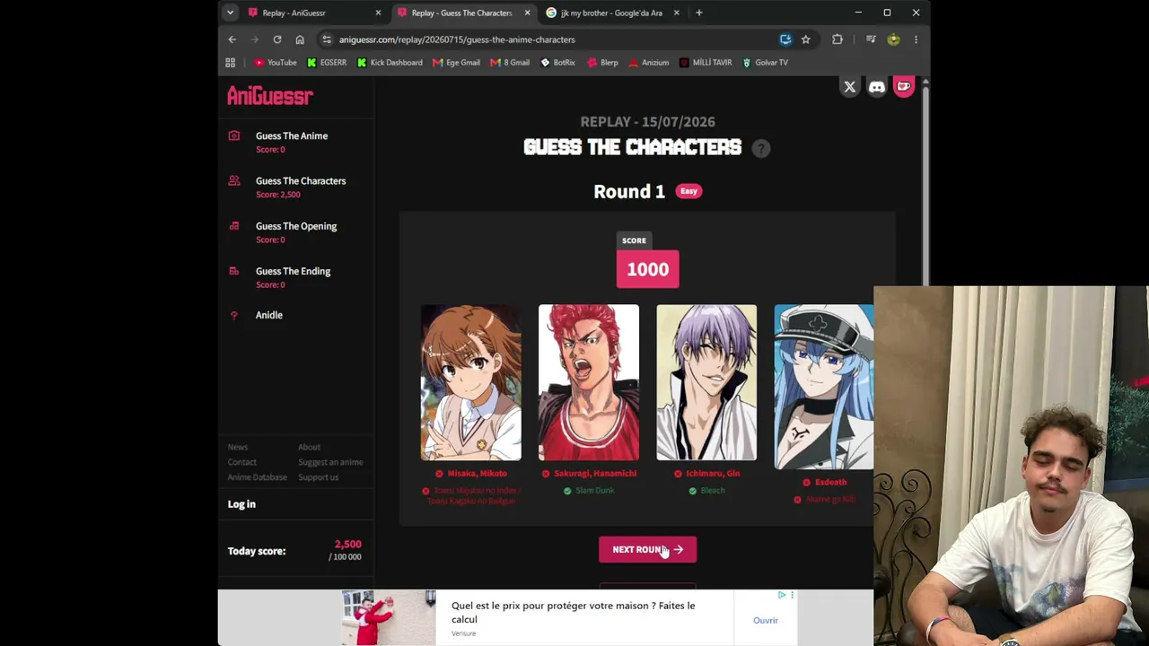Open the X (Twitter) social icon

pyautogui.click(x=849, y=87)
